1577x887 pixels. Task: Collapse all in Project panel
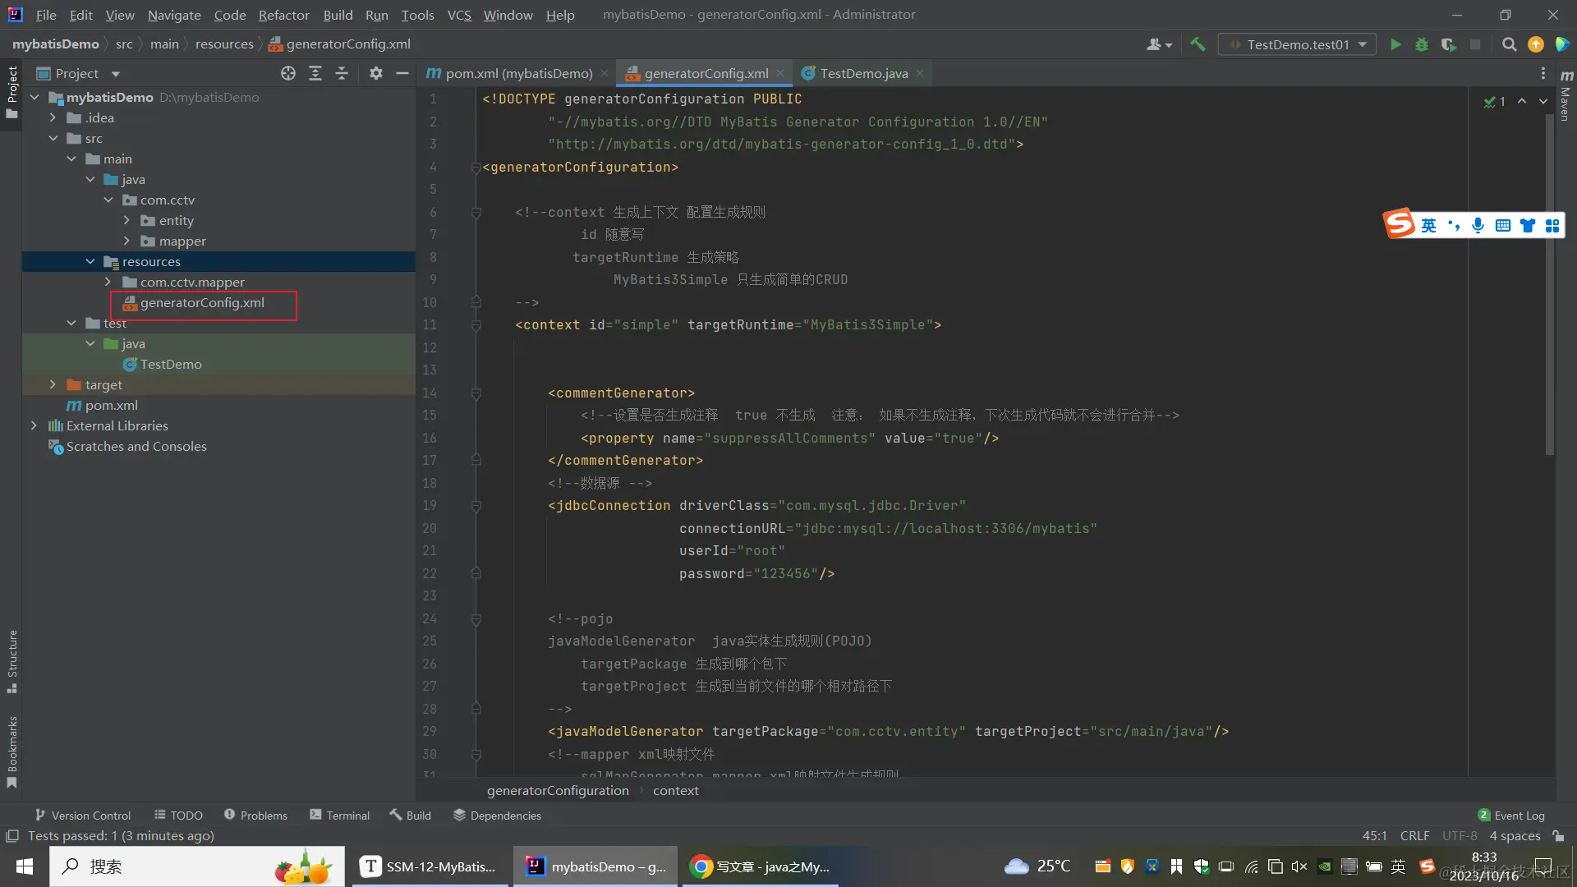click(342, 74)
